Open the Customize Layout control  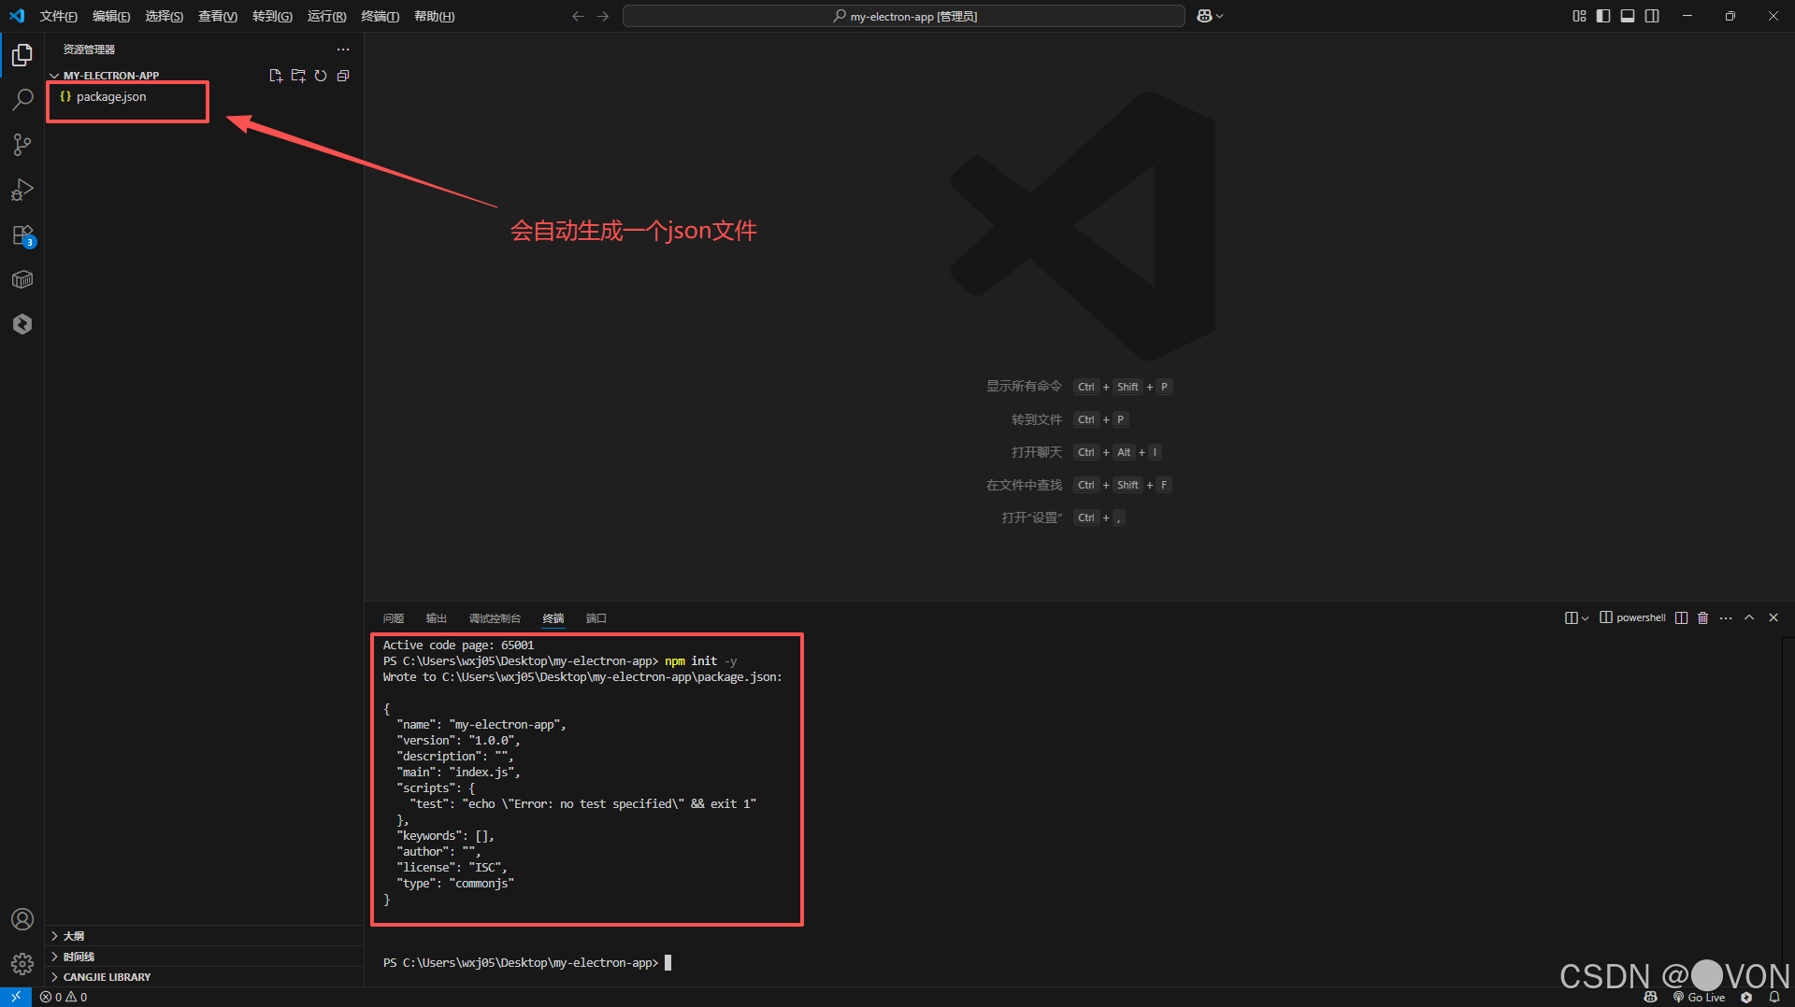(1579, 16)
